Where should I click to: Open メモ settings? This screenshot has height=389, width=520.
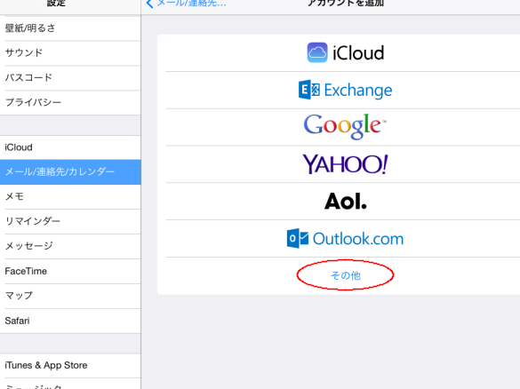[x=70, y=197]
